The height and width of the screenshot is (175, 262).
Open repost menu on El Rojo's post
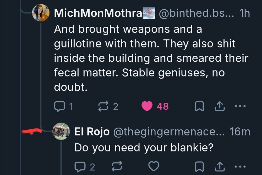coord(117,166)
